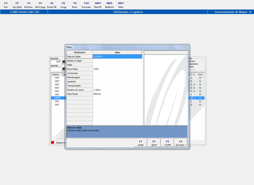Click Kilometragem value cell
Image resolution: width=254 pixels, height=185 pixels.
tap(117, 77)
